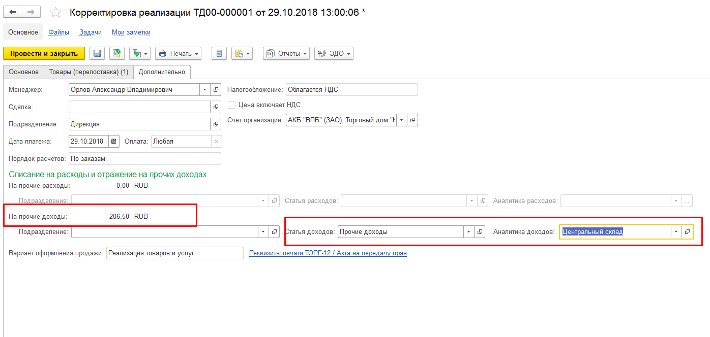
Task: Open the Подразделение Дирекция record
Action: pyautogui.click(x=216, y=124)
